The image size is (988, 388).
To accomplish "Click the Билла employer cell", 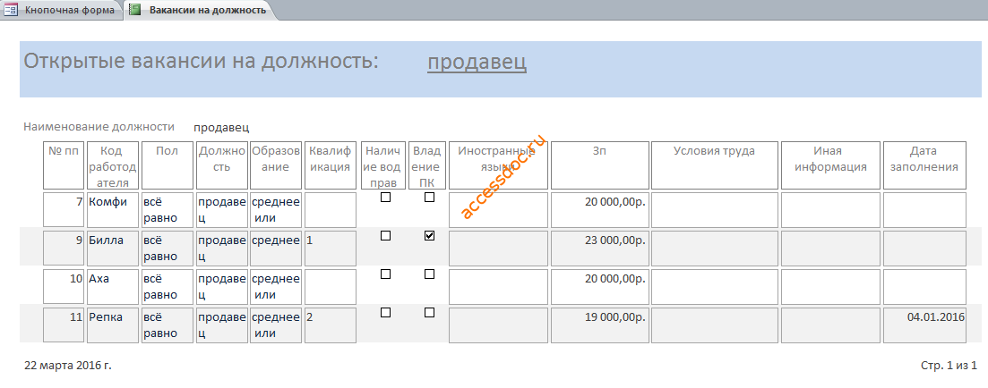I will pos(113,248).
